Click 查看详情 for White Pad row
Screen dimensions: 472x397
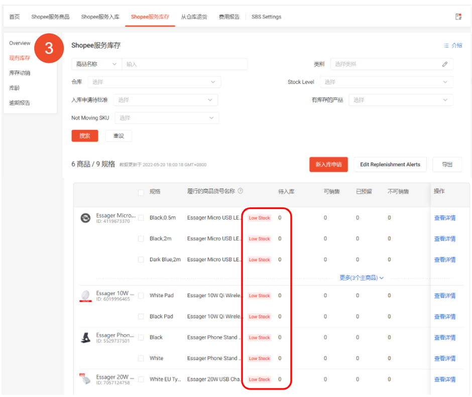(x=444, y=295)
